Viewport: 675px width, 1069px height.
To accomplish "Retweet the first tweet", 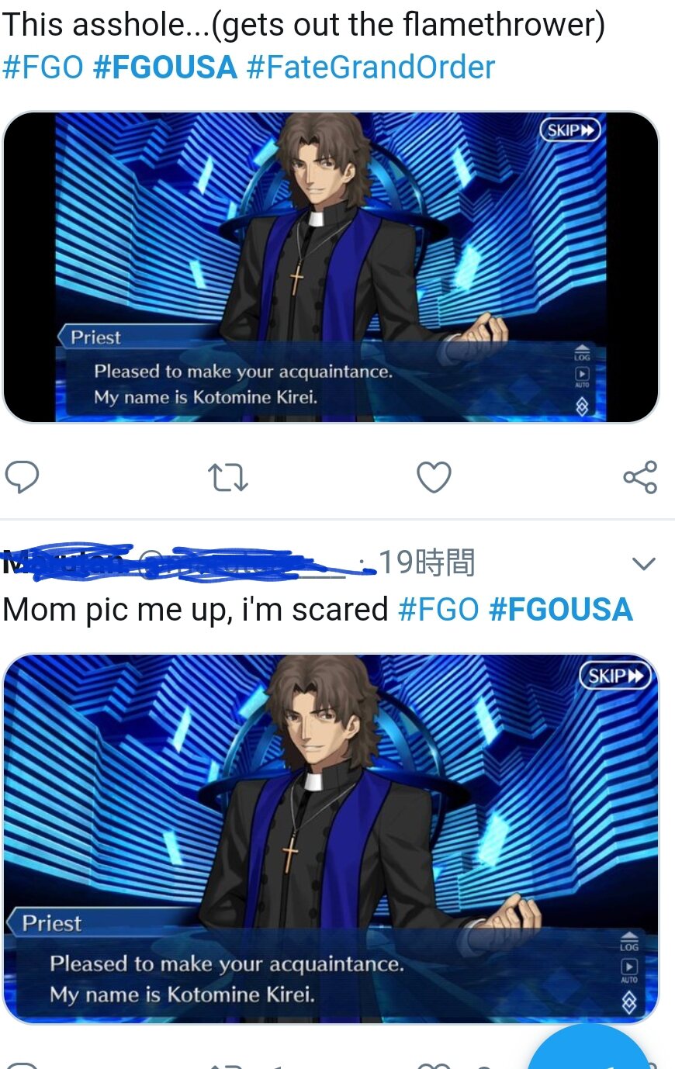I will [228, 478].
